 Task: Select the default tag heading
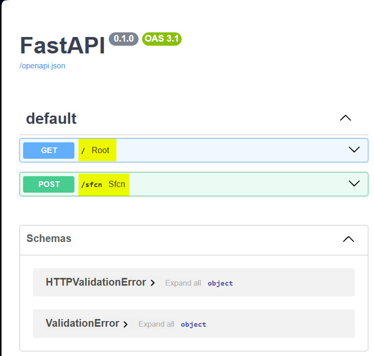51,119
